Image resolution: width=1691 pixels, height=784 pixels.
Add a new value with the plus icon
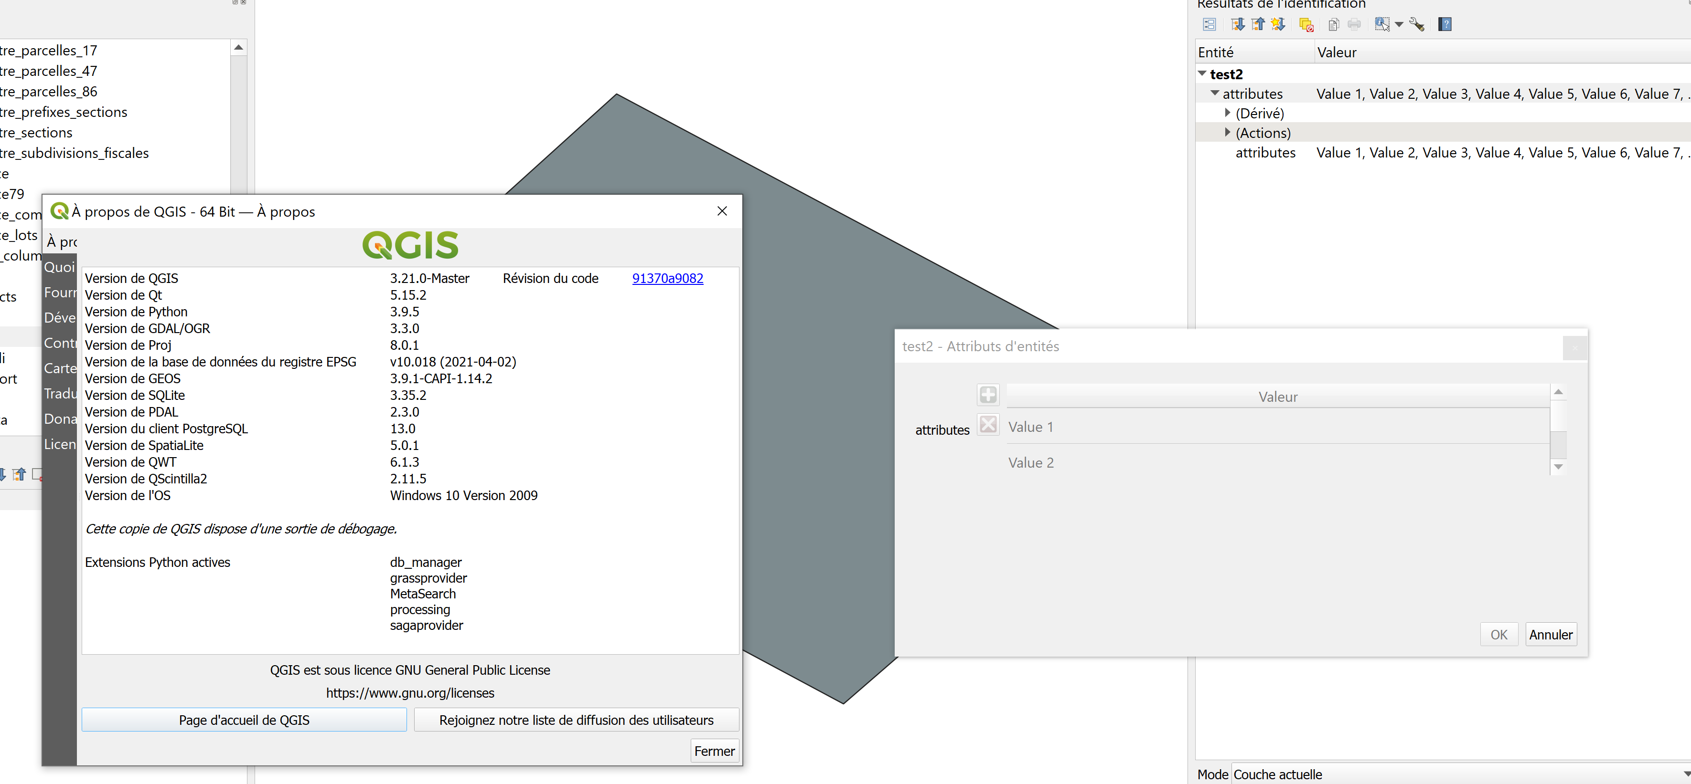click(x=988, y=395)
